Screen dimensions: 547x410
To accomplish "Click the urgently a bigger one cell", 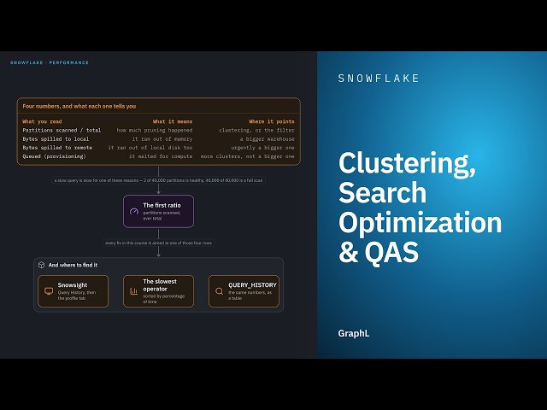I will 262,148.
